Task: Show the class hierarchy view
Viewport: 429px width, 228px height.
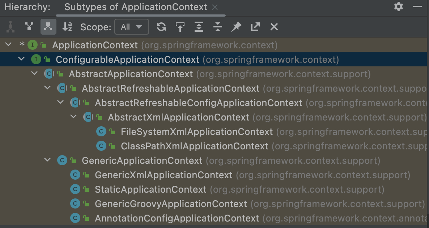Action: (10, 27)
